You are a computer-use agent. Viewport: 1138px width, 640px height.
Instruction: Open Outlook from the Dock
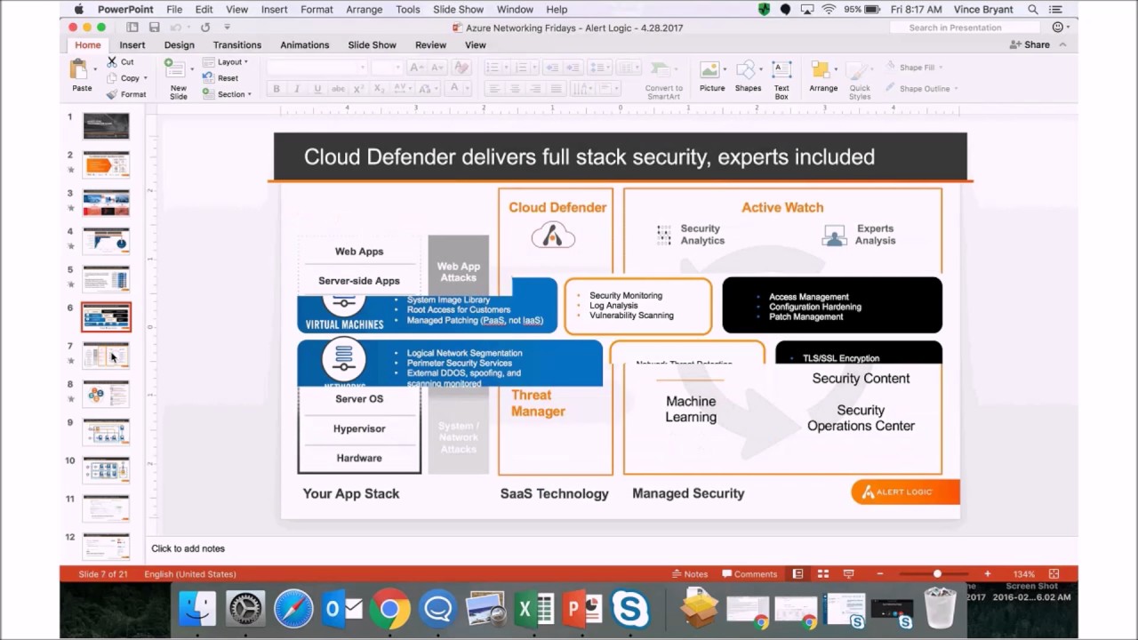[x=341, y=609]
